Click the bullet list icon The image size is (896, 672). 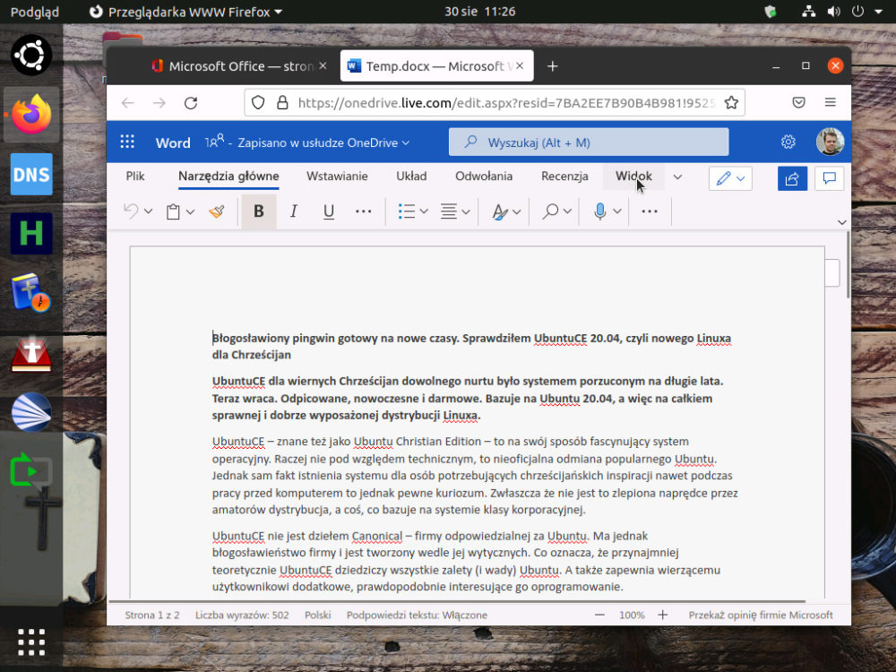[x=406, y=211]
